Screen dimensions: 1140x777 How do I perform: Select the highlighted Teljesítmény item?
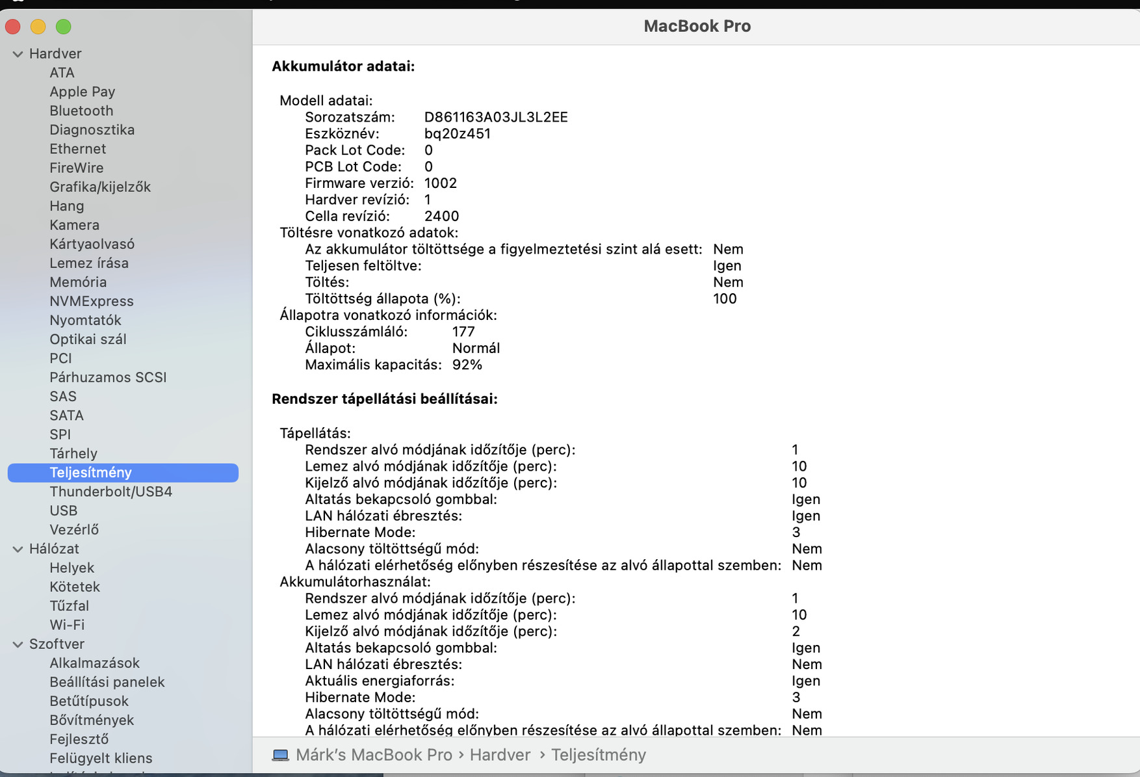click(123, 473)
